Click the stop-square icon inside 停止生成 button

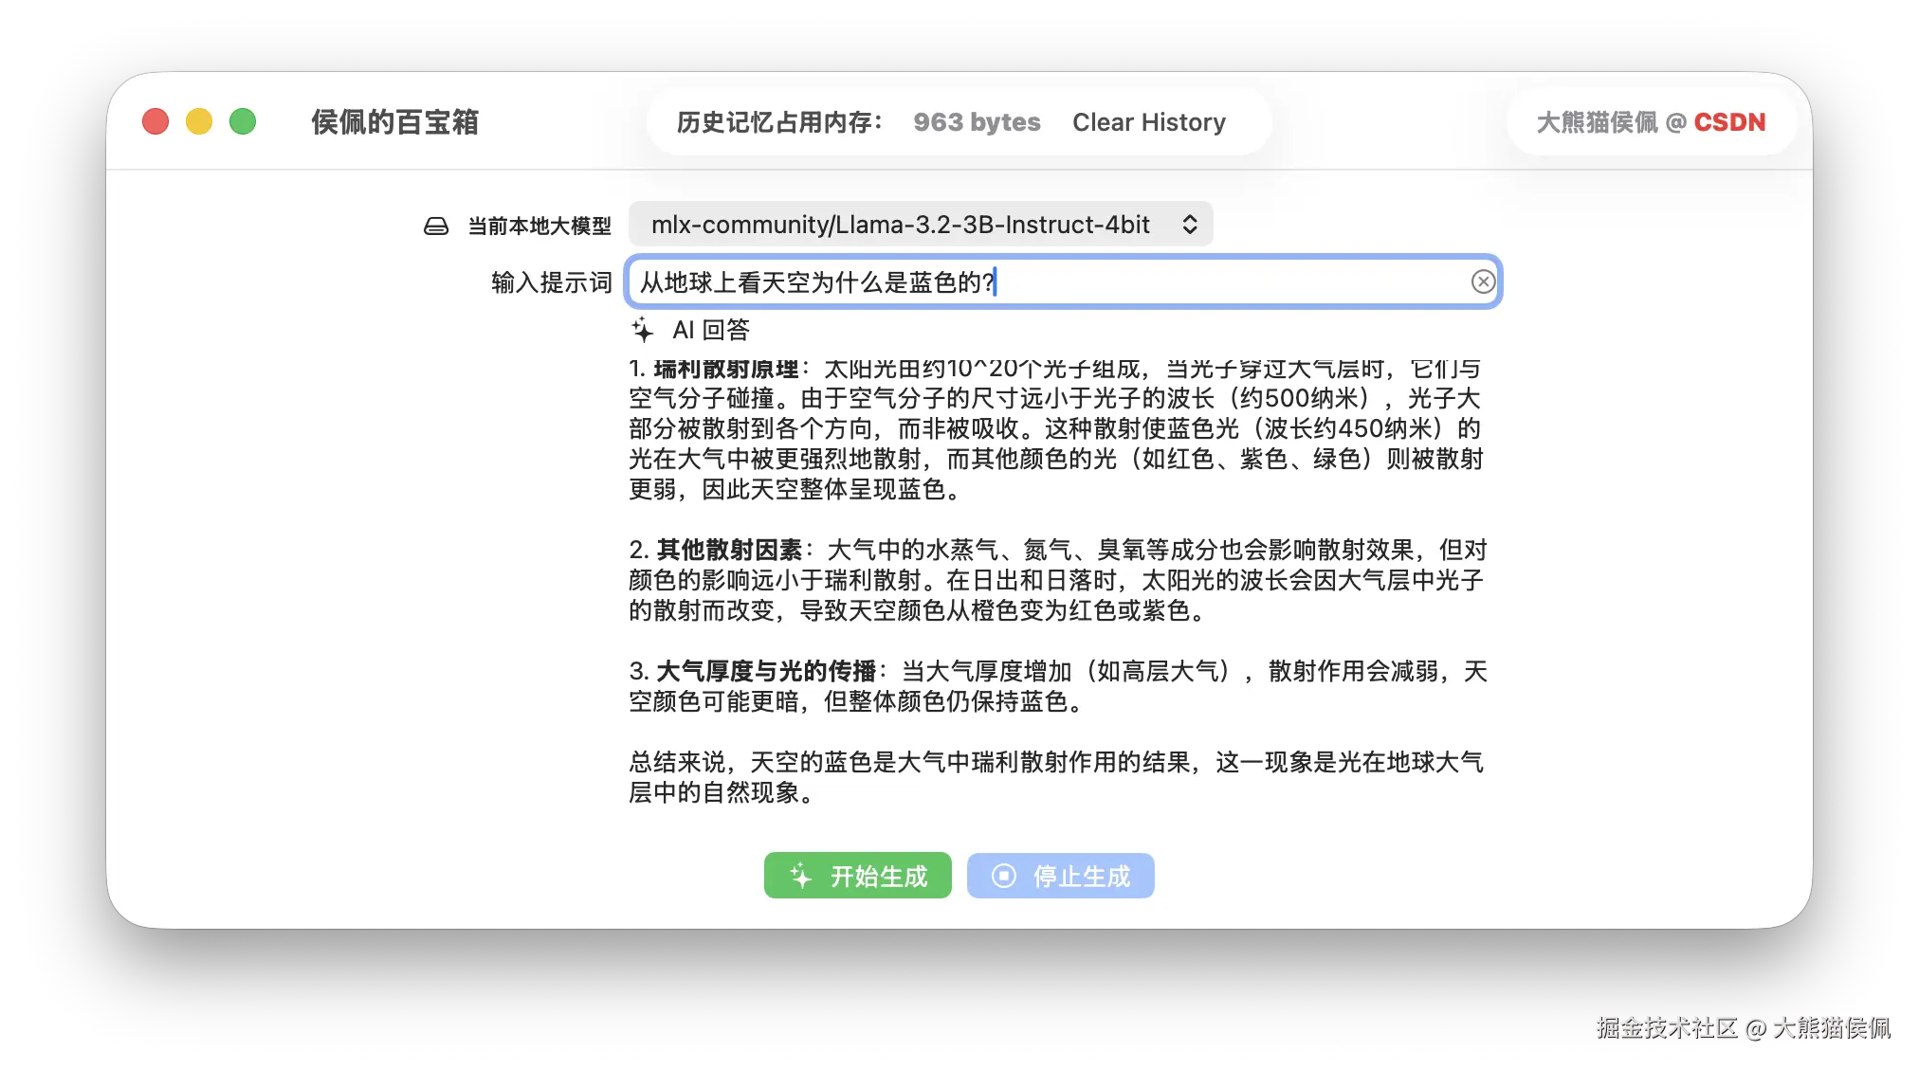[x=1002, y=876]
